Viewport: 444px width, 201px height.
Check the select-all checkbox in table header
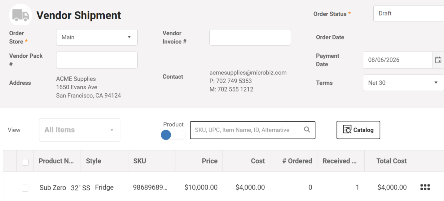(x=25, y=162)
